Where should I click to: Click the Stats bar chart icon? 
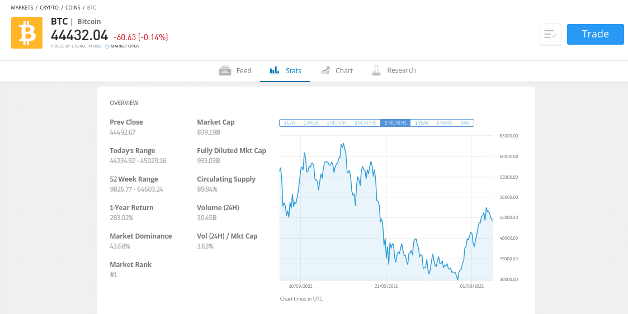275,71
